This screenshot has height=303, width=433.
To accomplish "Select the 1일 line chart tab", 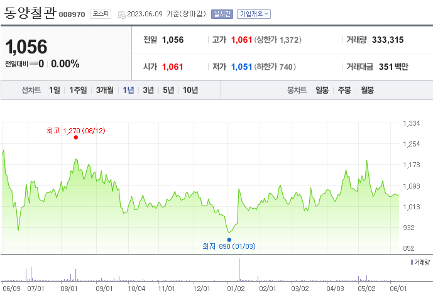I will click(55, 90).
